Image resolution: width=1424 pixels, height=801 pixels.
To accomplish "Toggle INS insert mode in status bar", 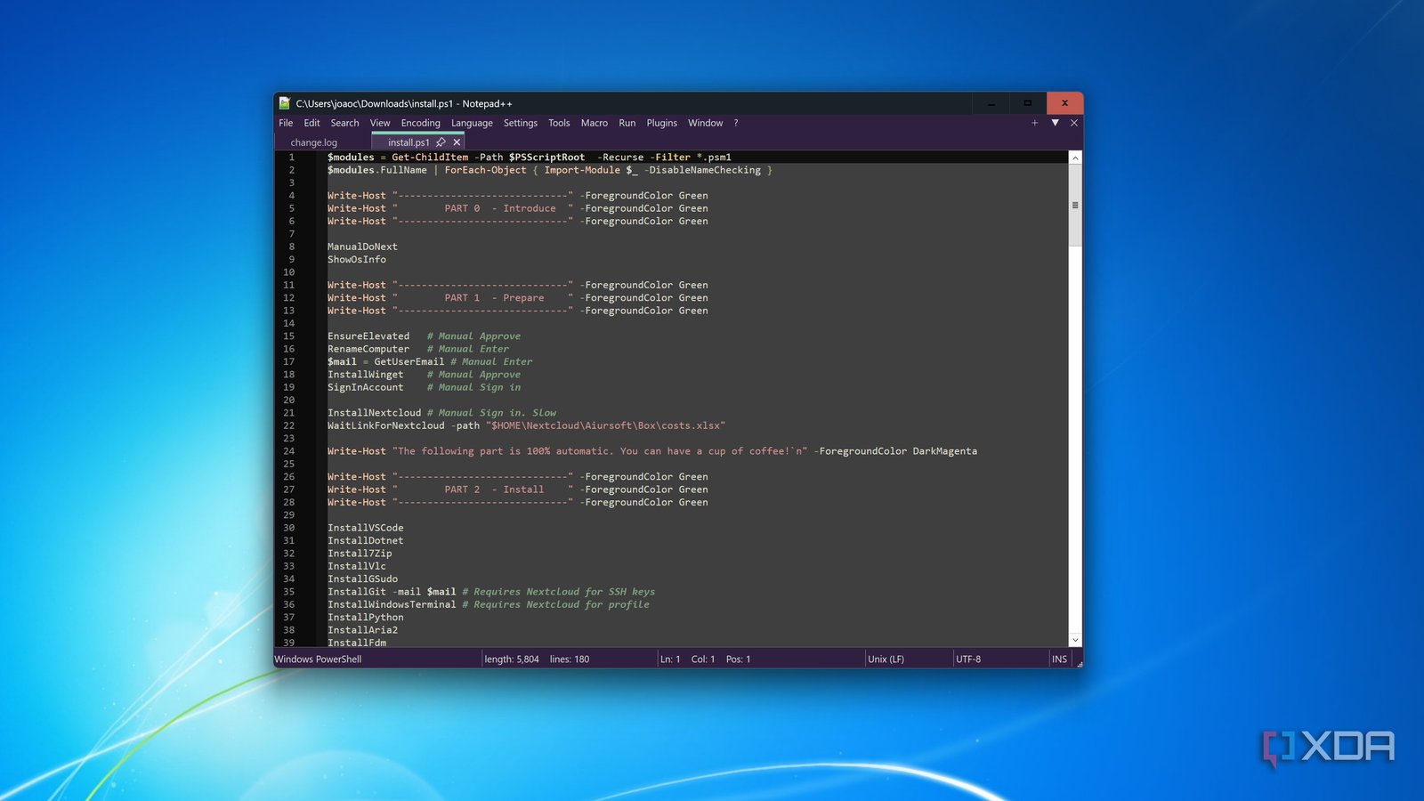I will 1059,659.
